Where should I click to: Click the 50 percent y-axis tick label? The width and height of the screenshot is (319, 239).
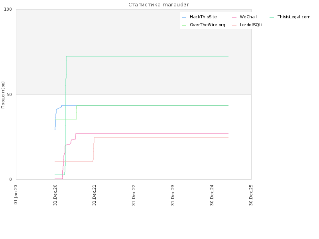click(9, 94)
